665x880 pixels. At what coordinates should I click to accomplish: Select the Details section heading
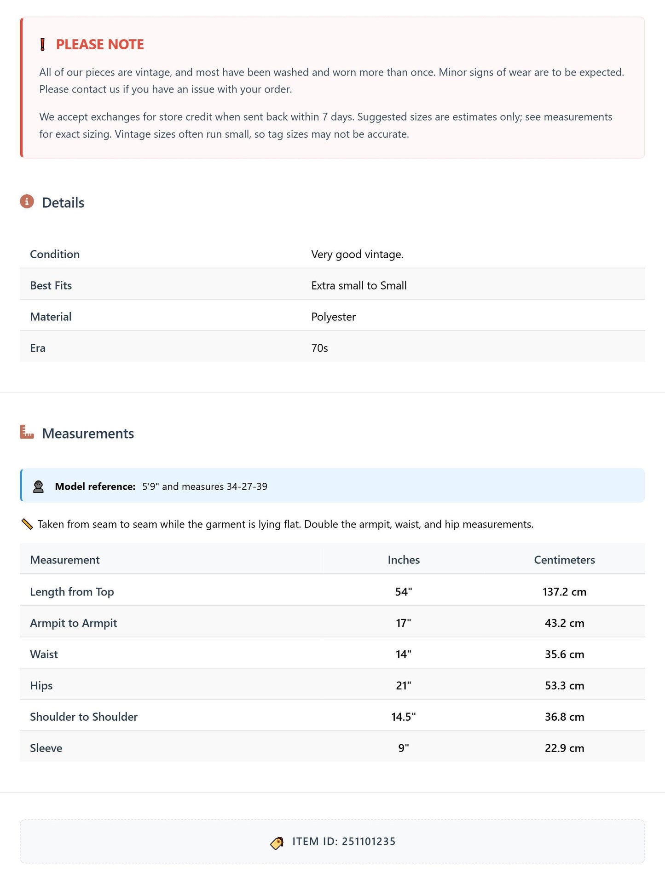(63, 203)
